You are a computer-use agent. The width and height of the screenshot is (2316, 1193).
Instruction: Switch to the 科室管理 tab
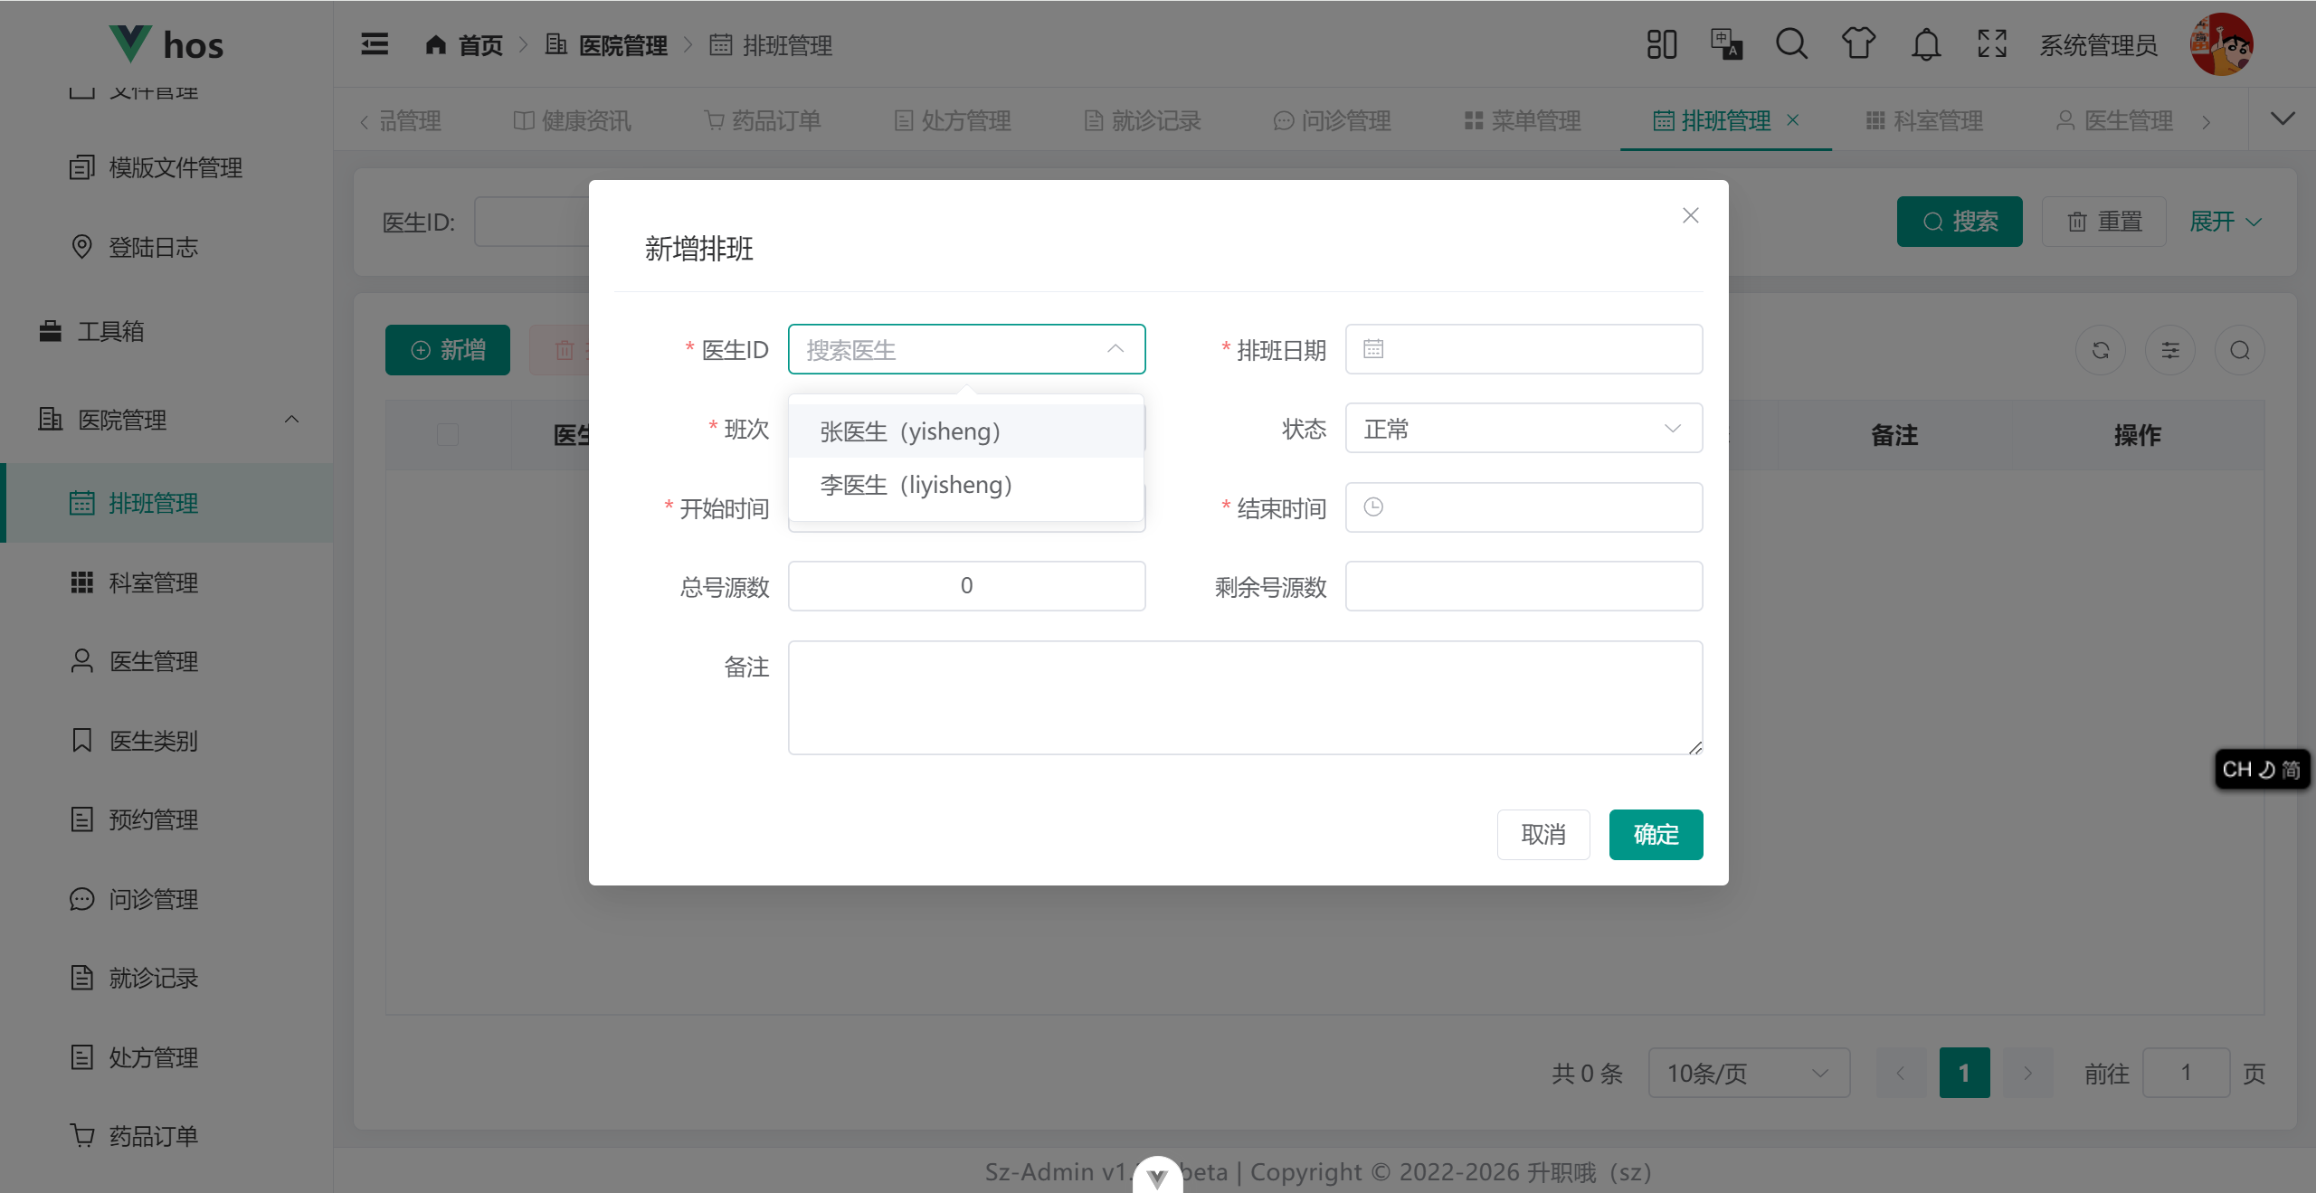click(x=1925, y=120)
